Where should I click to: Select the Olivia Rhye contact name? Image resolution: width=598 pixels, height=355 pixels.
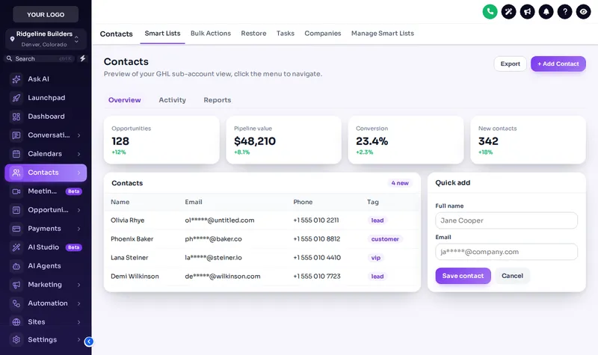127,220
